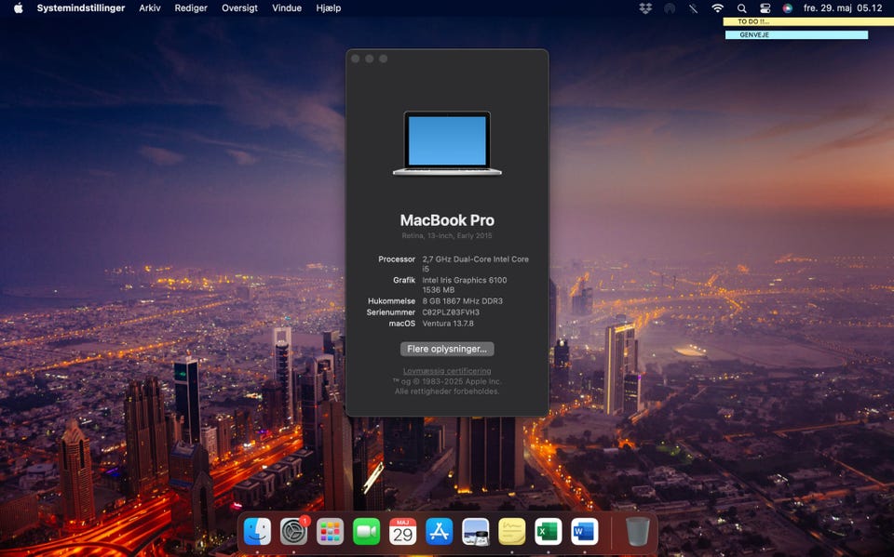This screenshot has width=894, height=557.
Task: Open Launchpad from the Dock
Action: (x=330, y=532)
